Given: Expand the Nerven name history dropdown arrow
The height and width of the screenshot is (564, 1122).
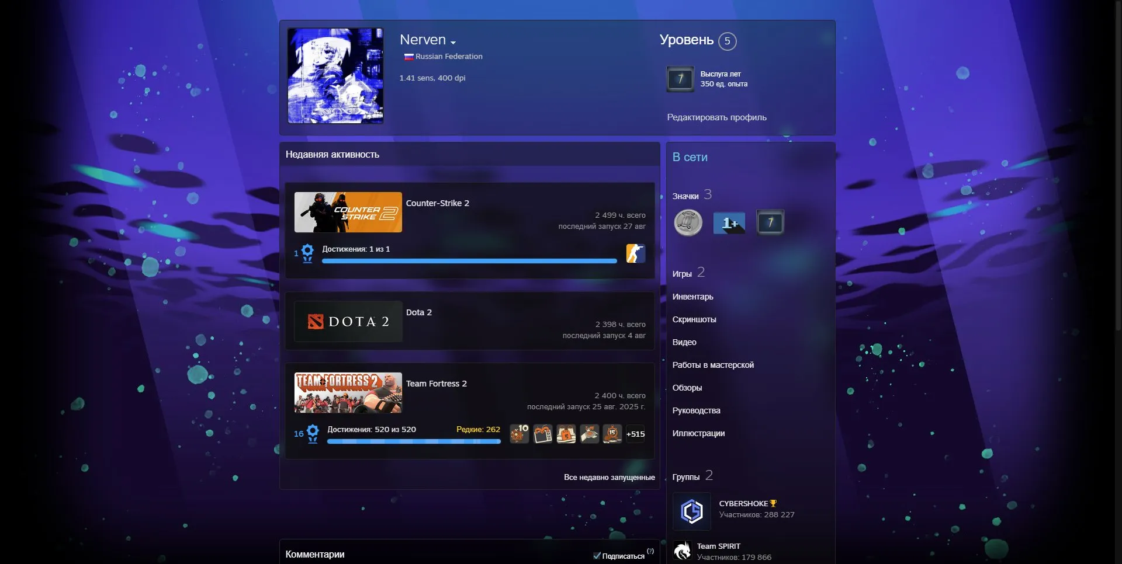Looking at the screenshot, I should (453, 42).
